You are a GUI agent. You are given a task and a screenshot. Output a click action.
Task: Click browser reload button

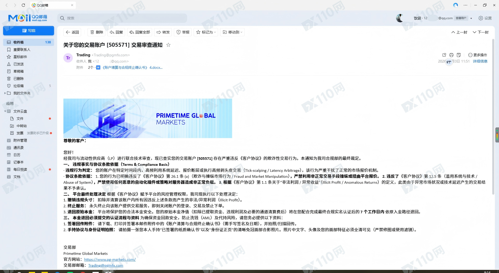23,5
